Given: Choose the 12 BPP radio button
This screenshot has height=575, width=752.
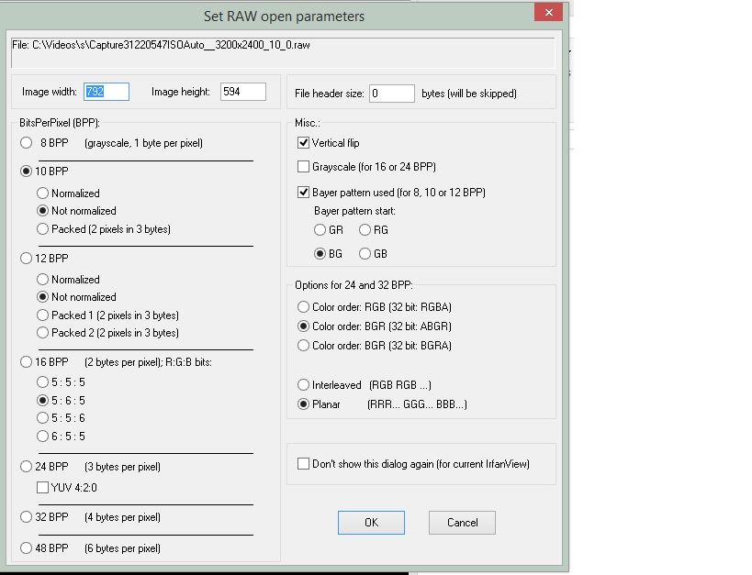Looking at the screenshot, I should [x=27, y=259].
